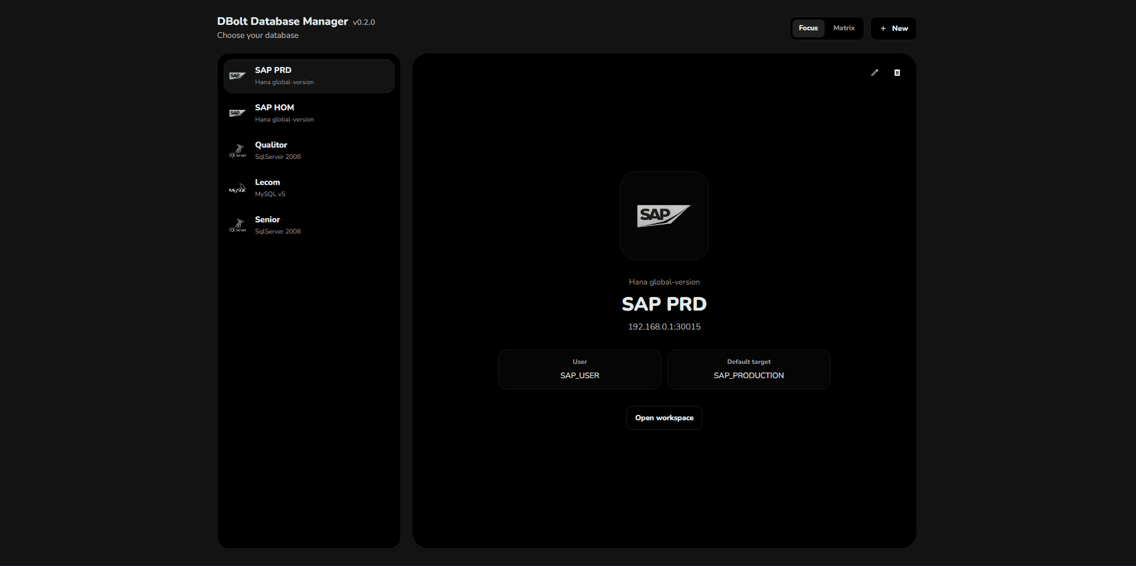
Task: Click the SAP PRD heading in detail panel
Action: tap(664, 304)
